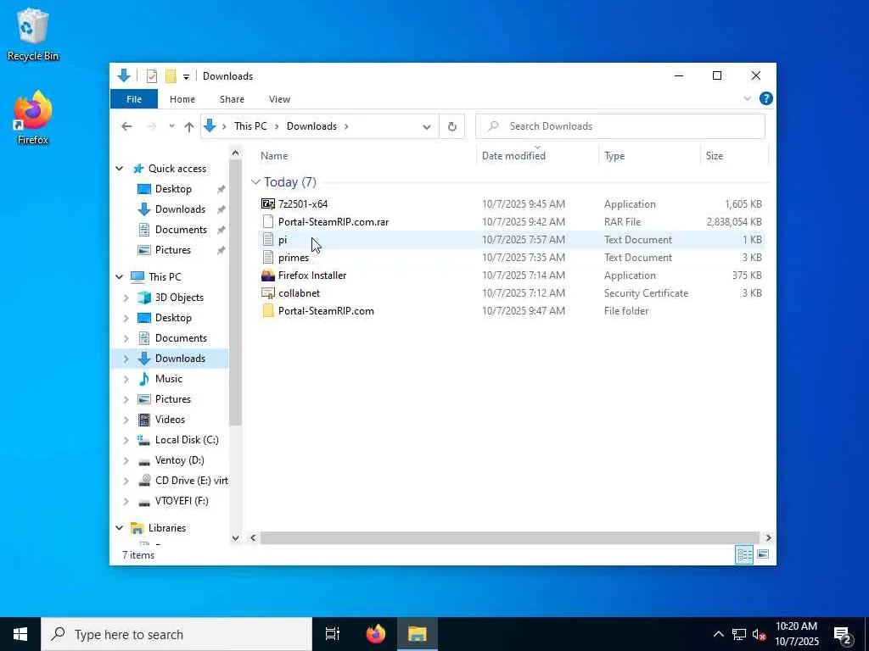This screenshot has width=869, height=651.
Task: Open Task View from the taskbar
Action: pos(333,634)
